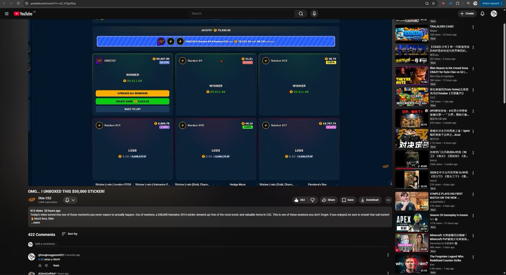Dislike the video with the thumbs down
Image resolution: width=506 pixels, height=275 pixels.
click(x=312, y=200)
